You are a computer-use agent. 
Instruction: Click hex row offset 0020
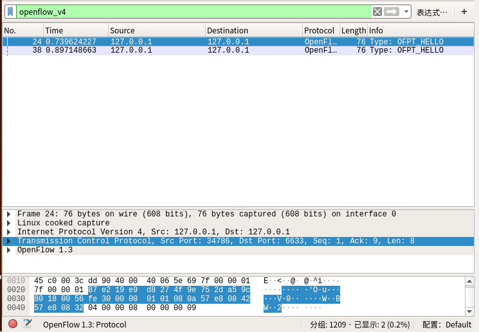click(16, 289)
